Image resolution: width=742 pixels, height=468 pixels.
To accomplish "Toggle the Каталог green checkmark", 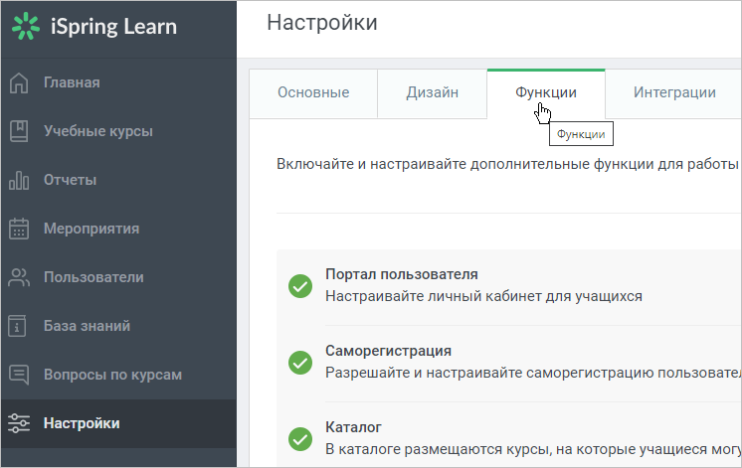I will click(300, 439).
